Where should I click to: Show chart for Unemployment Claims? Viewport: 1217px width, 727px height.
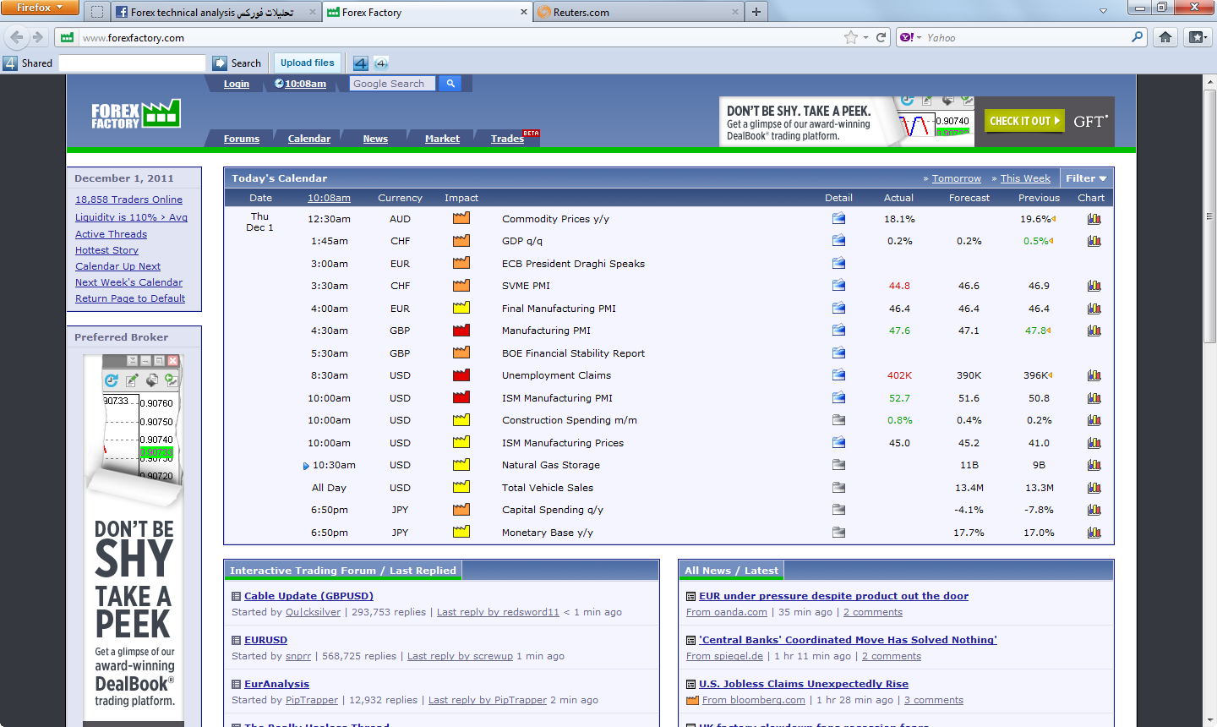1094,375
